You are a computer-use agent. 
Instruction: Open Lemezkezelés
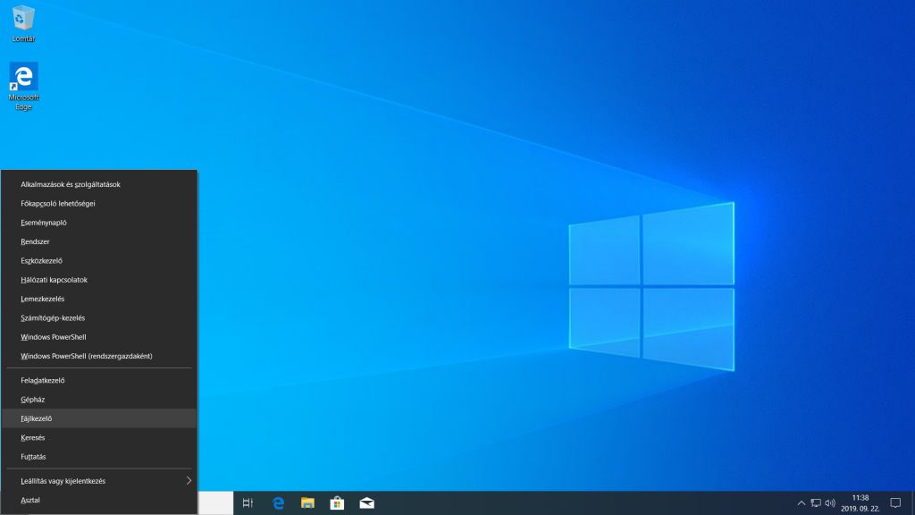point(99,299)
